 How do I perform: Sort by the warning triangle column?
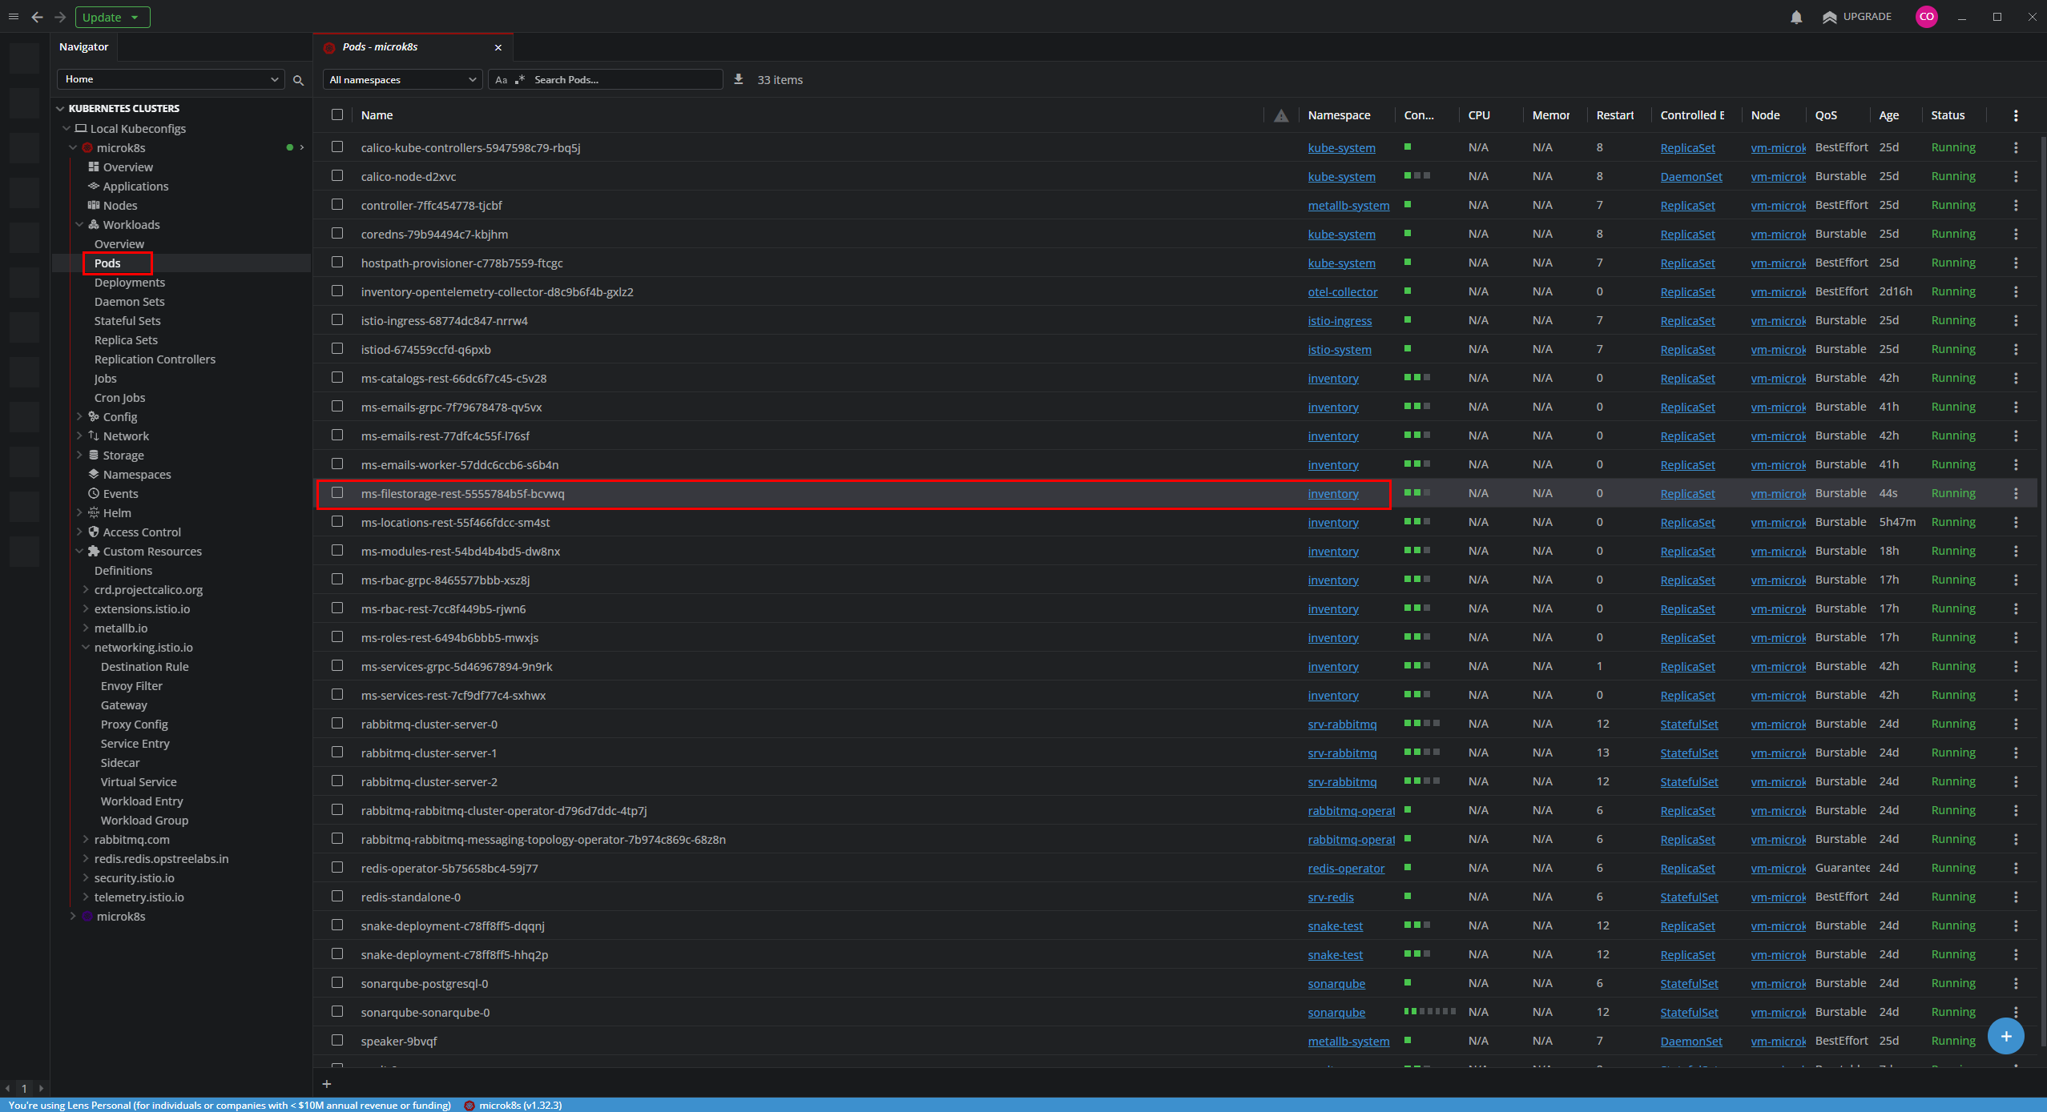coord(1281,115)
